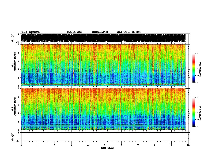This screenshot has width=212, height=163.
Task: Click inside the ch.2 frequency spectrogram panel
Action: coord(103,109)
